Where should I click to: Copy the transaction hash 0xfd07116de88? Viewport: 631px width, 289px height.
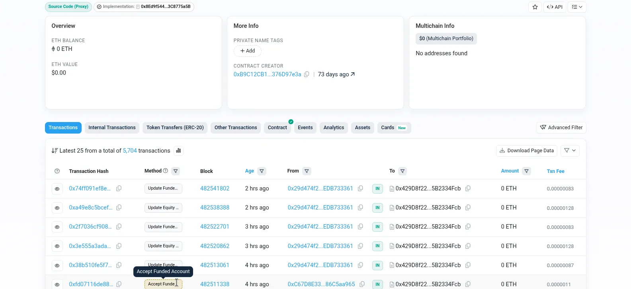[119, 284]
